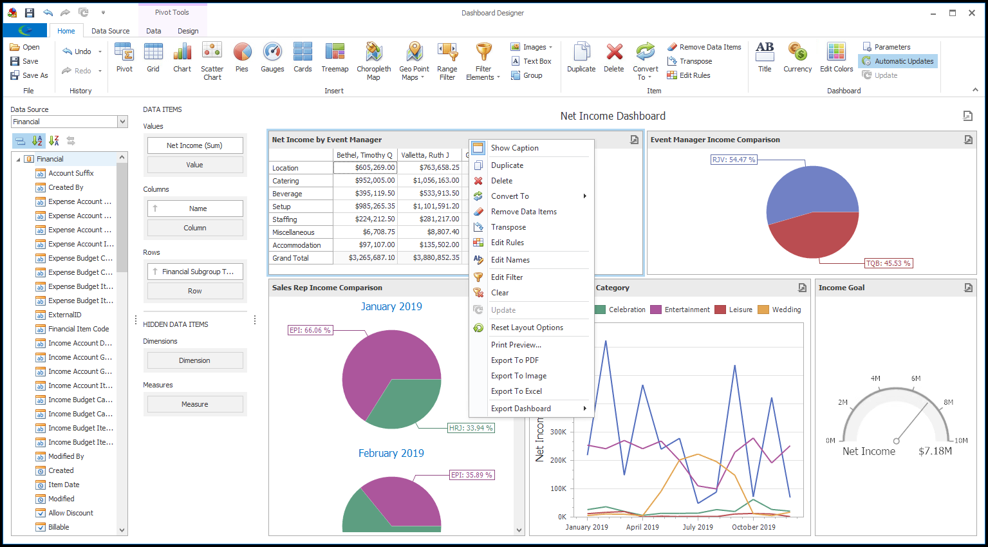This screenshot has height=547, width=988.
Task: Select Allow Discount field in tree
Action: (71, 513)
